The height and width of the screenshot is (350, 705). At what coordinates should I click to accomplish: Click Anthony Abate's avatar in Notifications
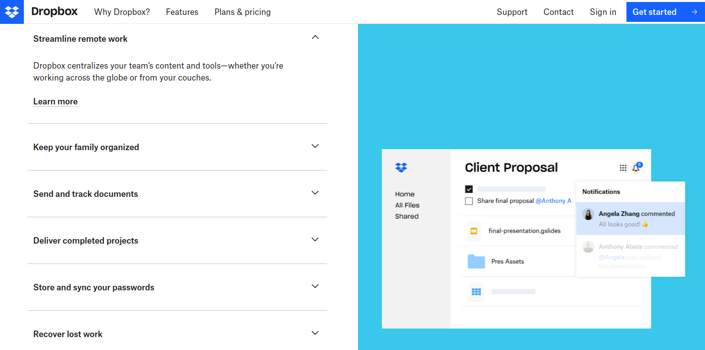[588, 247]
